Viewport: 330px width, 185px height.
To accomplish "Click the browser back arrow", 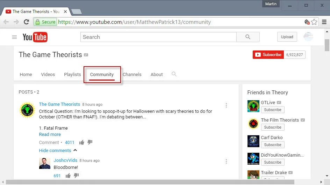I will point(6,22).
